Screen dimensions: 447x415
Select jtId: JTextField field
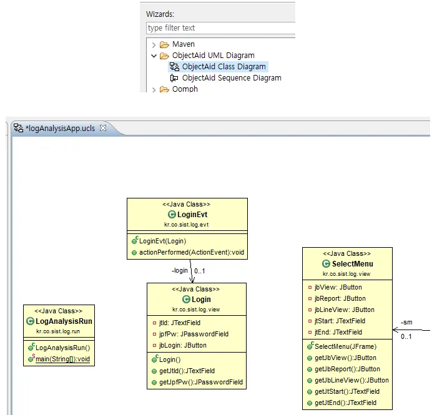coord(180,323)
